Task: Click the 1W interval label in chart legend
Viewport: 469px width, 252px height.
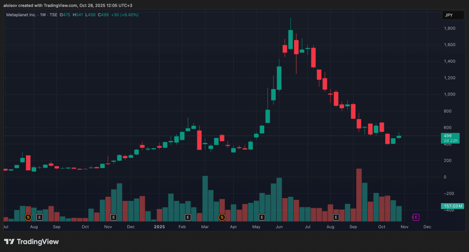Action: tap(43, 15)
